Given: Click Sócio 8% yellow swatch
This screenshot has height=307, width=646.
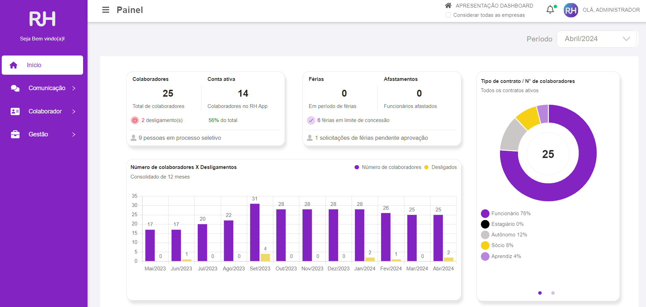Looking at the screenshot, I should [485, 245].
